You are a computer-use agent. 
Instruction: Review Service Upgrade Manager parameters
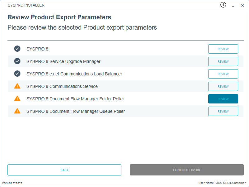[223, 61]
